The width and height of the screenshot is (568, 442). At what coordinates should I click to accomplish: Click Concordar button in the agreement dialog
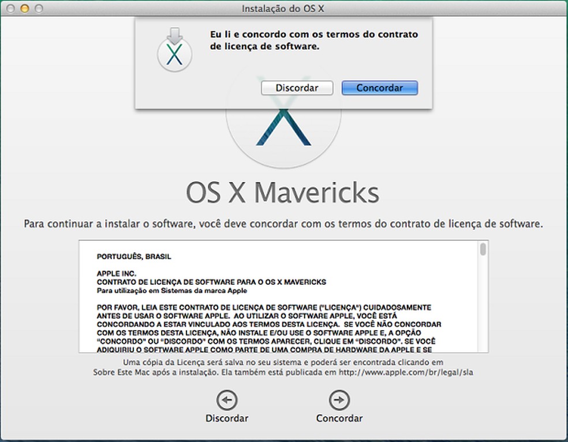(x=380, y=88)
